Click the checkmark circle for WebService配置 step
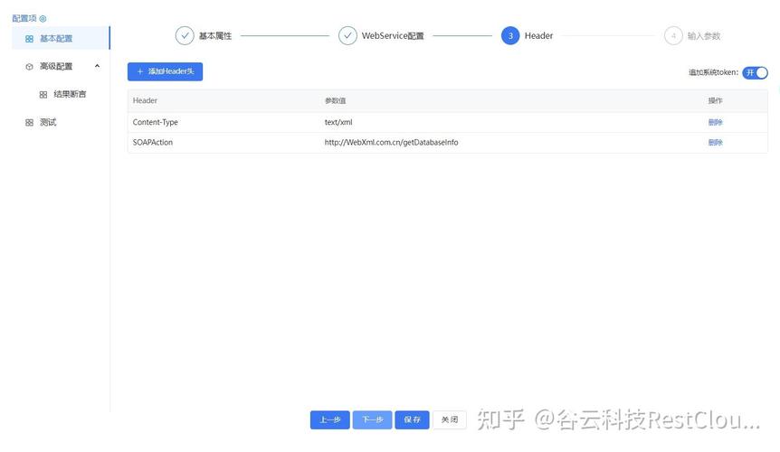 pos(347,36)
